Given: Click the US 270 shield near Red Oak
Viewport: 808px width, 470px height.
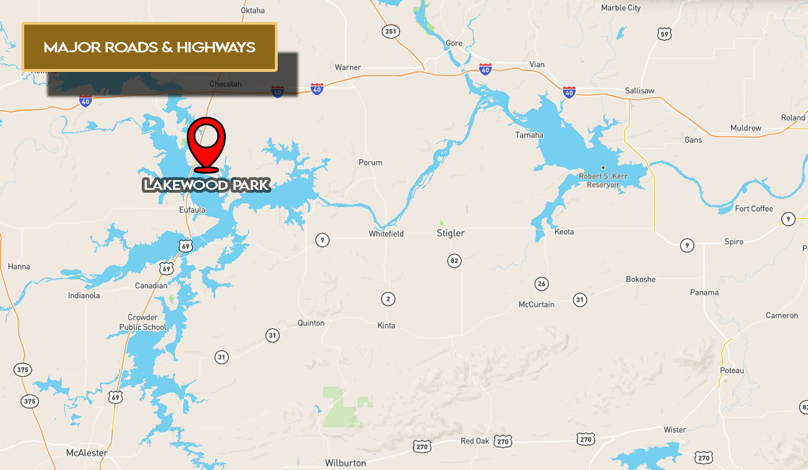Looking at the screenshot, I should tap(503, 441).
